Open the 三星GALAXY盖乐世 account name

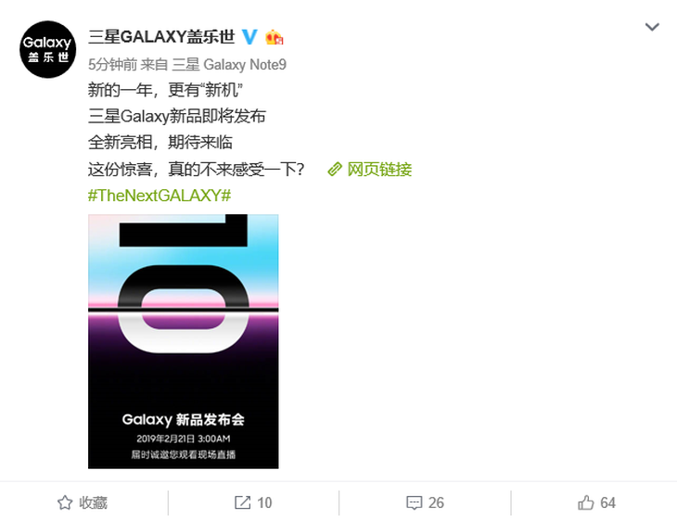(x=161, y=37)
